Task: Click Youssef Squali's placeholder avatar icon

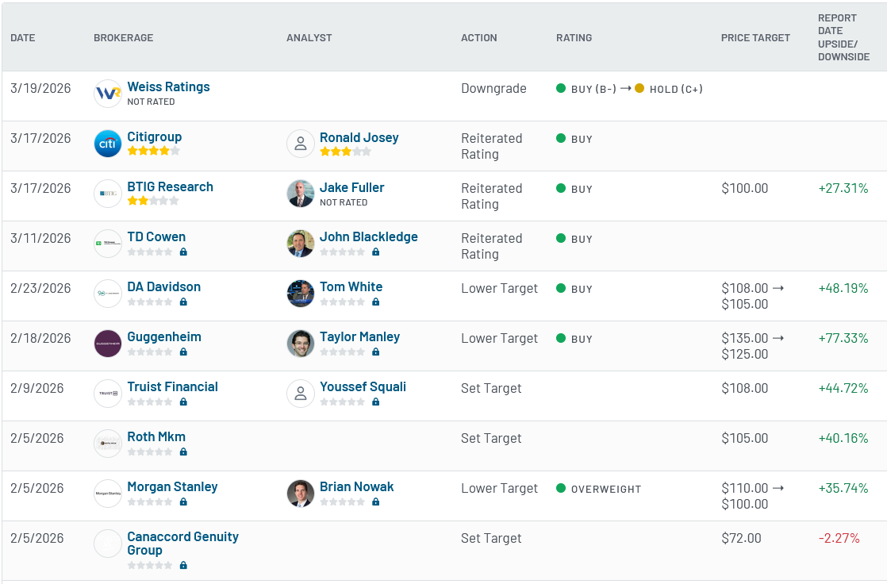Action: pyautogui.click(x=301, y=394)
